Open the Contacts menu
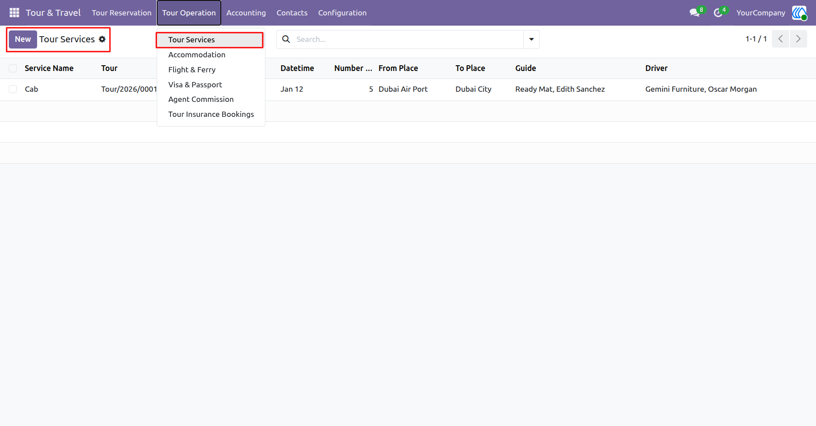This screenshot has width=816, height=426. (292, 13)
